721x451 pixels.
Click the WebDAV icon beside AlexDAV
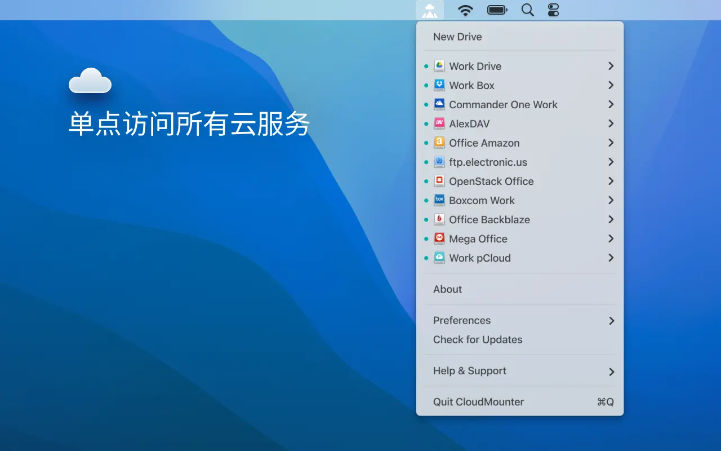[439, 123]
